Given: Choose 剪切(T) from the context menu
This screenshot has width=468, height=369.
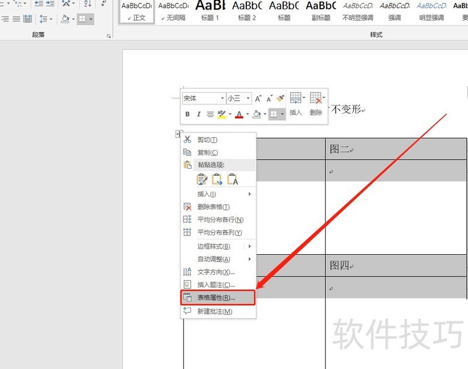Looking at the screenshot, I should coord(218,139).
